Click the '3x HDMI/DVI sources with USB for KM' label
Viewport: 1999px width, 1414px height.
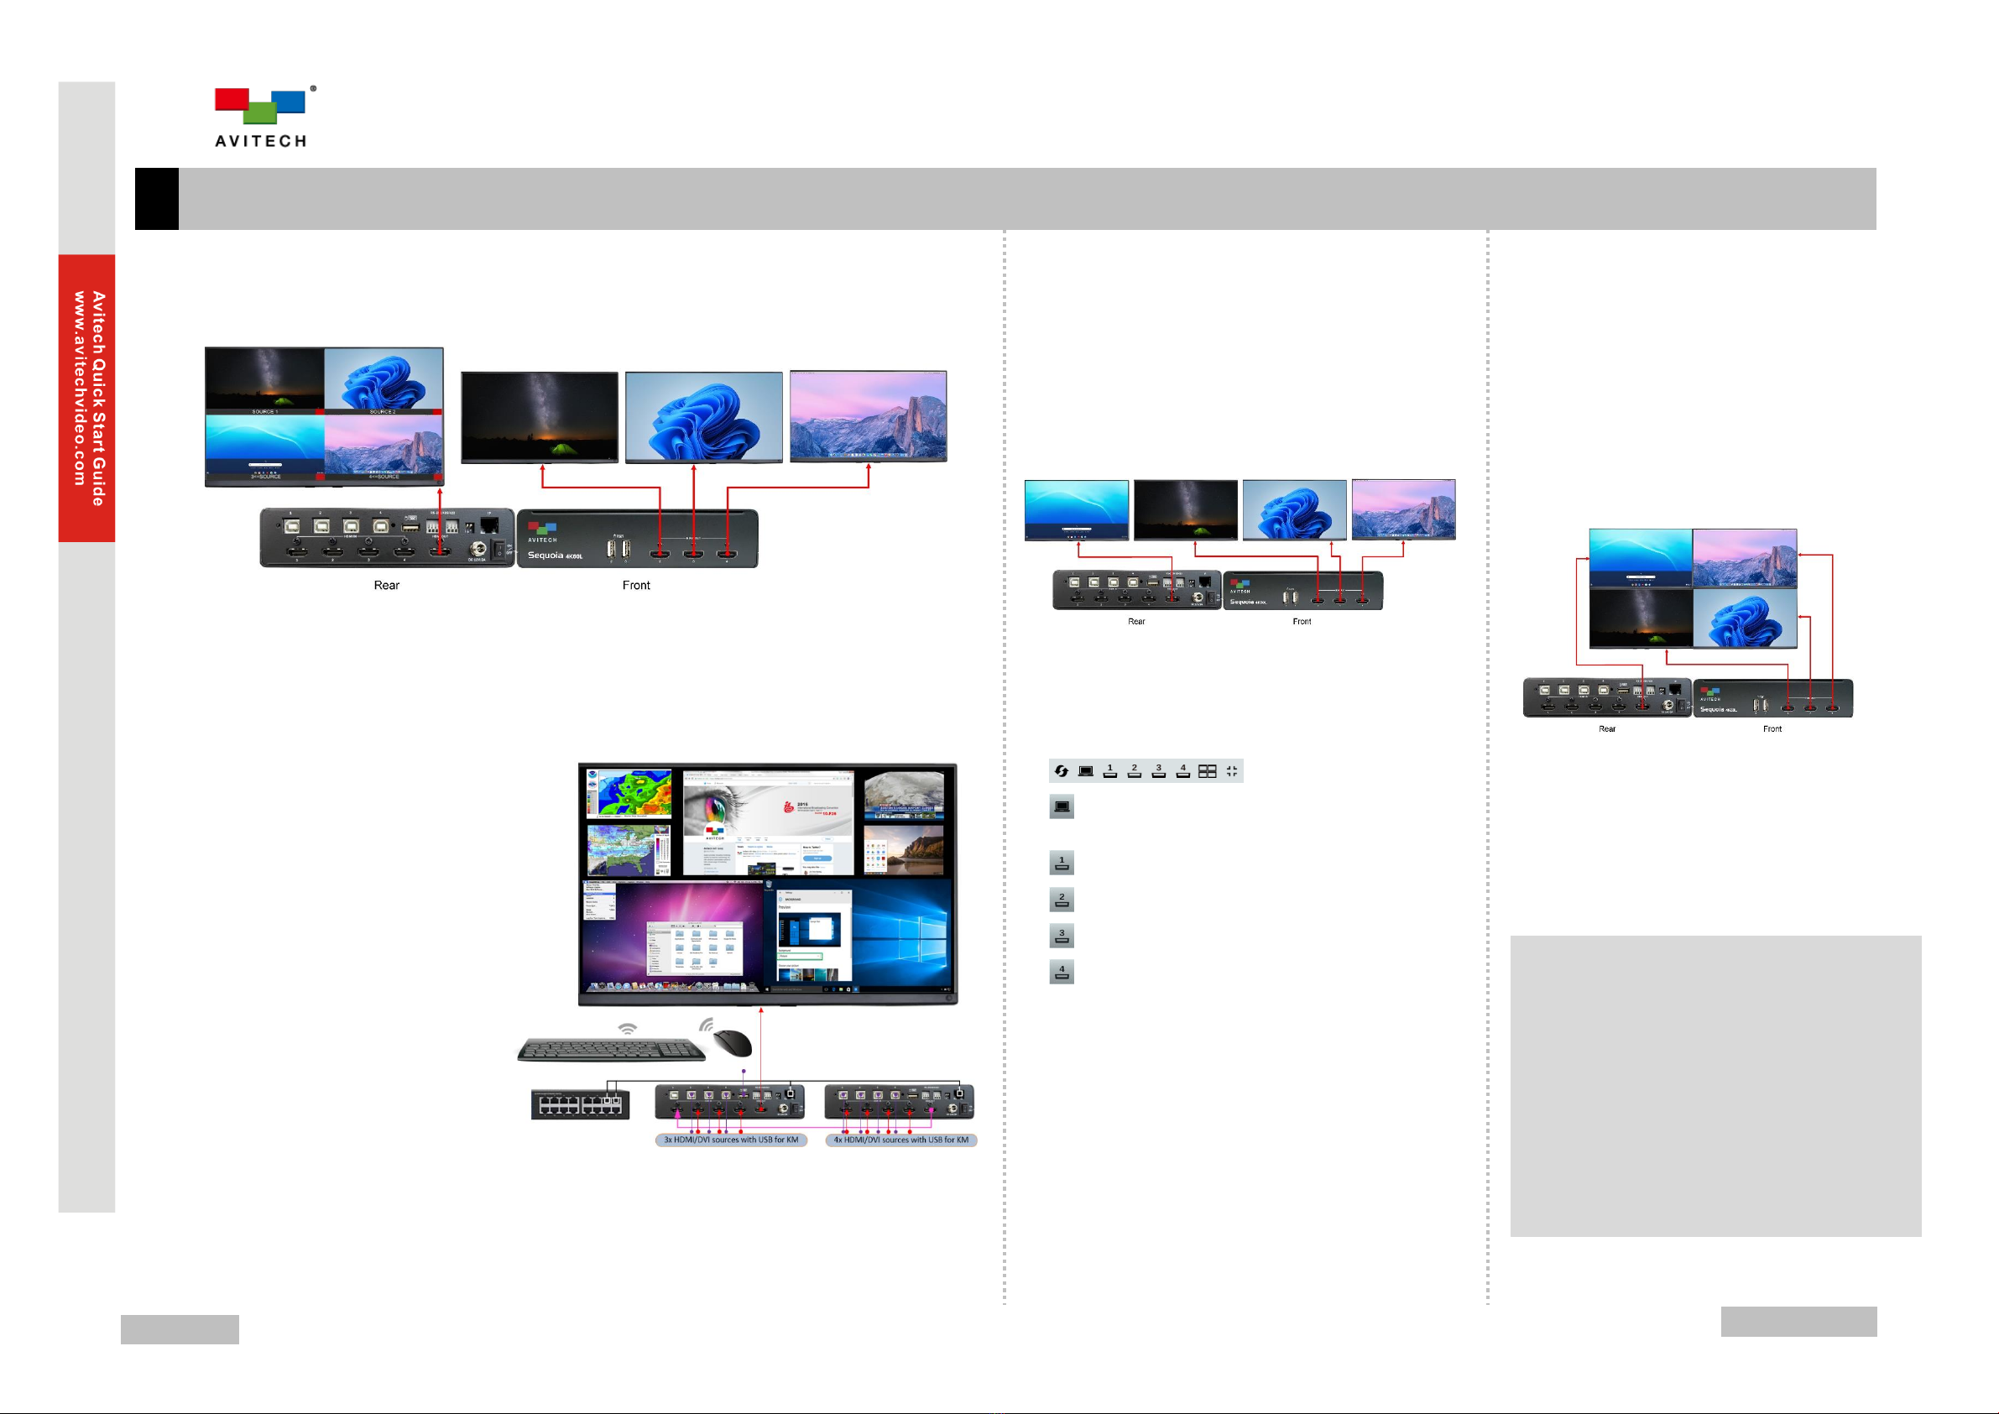[730, 1140]
